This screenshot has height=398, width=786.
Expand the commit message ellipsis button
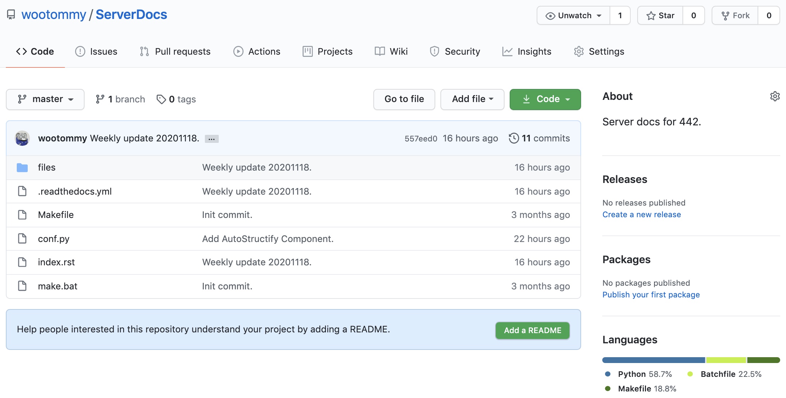211,139
